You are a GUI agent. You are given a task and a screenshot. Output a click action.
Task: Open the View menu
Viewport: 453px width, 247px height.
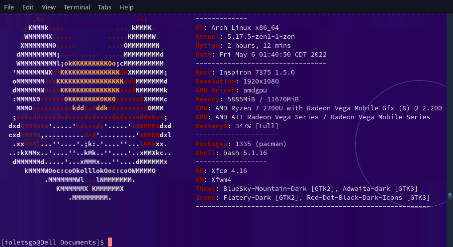(x=49, y=7)
